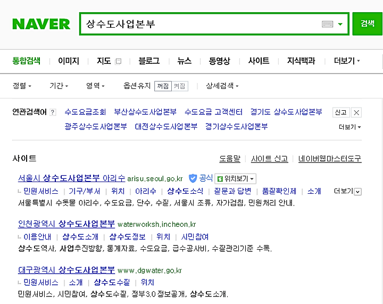Open 서울시 상수도사업본부 아리수 result
Screen dimensions: 383x304
click(72, 178)
